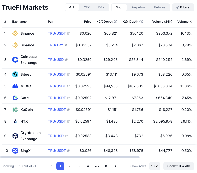Click the Binance logo in the TRU/TRY row
The width and height of the screenshot is (197, 173).
pos(15,45)
